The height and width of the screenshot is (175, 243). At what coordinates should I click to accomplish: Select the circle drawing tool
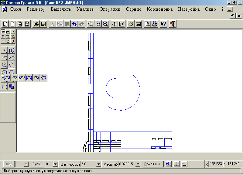4,65
